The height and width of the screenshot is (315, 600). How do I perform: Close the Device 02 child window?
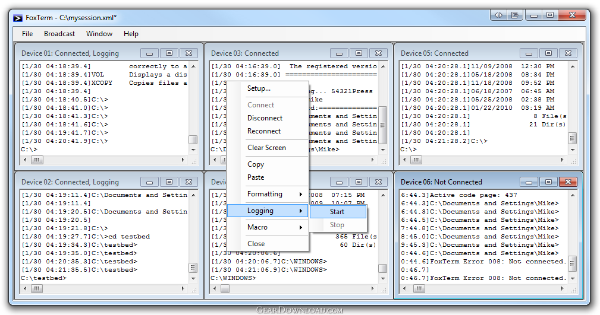[x=189, y=182]
